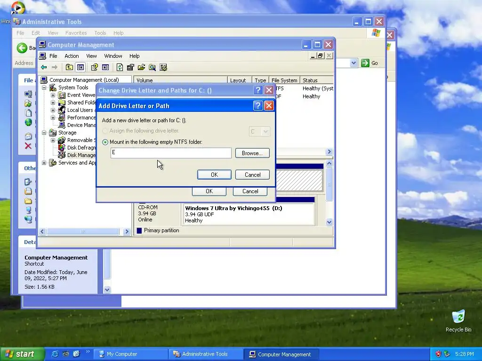Expand the Local Users tree node

tap(53, 110)
